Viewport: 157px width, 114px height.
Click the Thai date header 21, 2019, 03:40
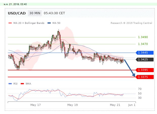(15, 4)
